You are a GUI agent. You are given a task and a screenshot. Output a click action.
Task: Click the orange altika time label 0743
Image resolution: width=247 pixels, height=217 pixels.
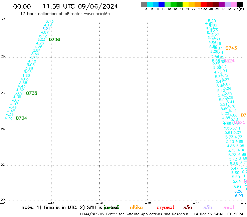coord(231,48)
